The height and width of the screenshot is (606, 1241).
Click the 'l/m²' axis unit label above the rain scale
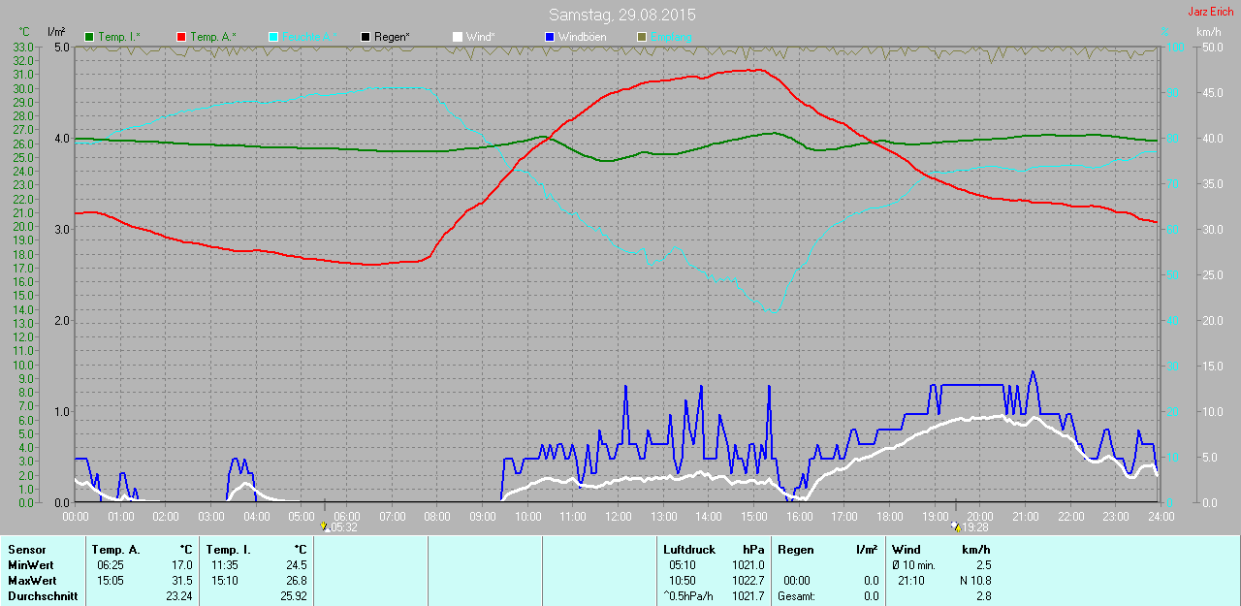[56, 32]
